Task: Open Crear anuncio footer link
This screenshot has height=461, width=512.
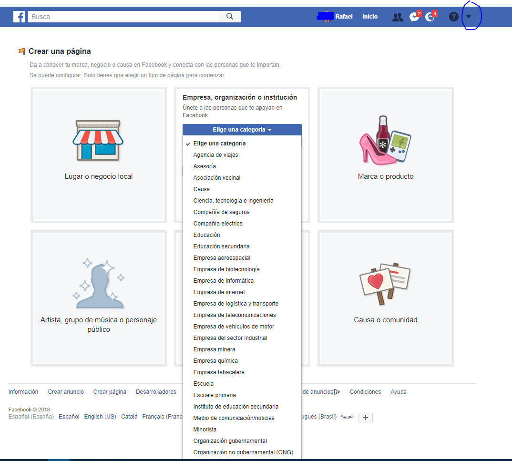Action: pyautogui.click(x=66, y=391)
